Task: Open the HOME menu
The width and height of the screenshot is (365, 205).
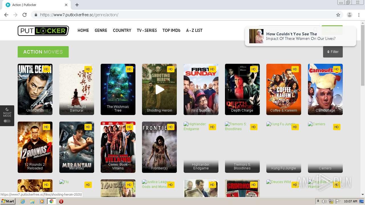Action: [83, 30]
